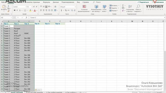Click the Поиск search box

click(x=97, y=2)
